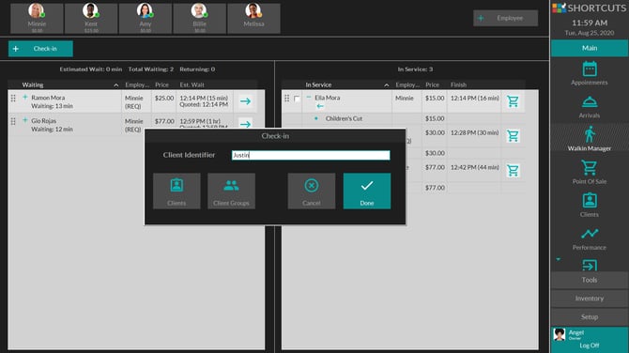629x353 pixels.
Task: Open Client Groups in Check-in dialog
Action: click(x=232, y=191)
